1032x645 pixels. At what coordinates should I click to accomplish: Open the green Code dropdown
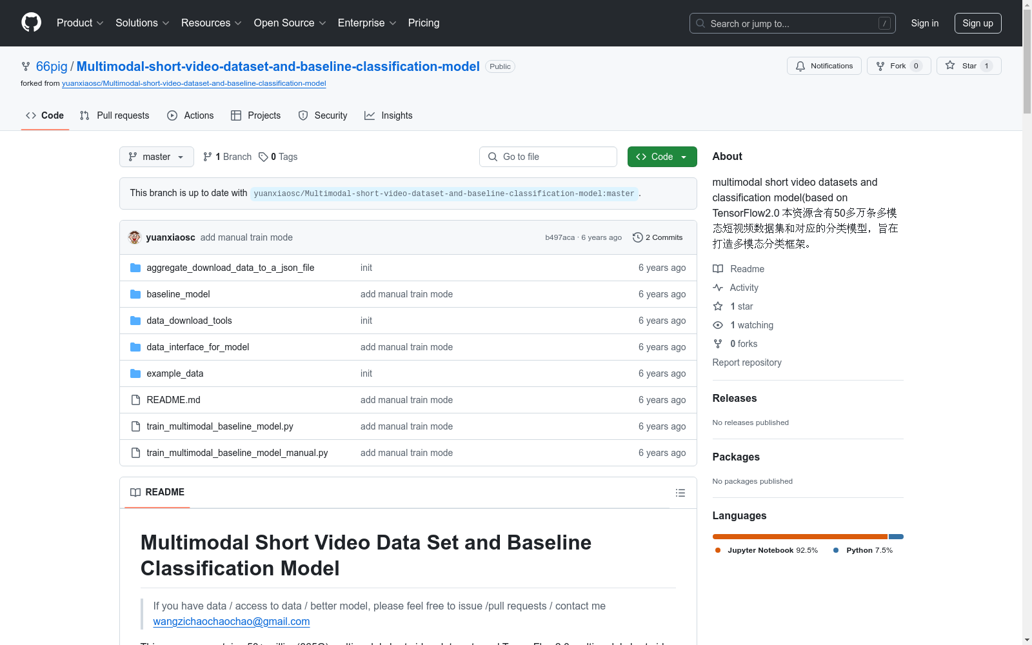click(662, 157)
